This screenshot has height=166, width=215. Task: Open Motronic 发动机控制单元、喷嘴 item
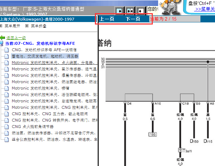(x=41, y=88)
